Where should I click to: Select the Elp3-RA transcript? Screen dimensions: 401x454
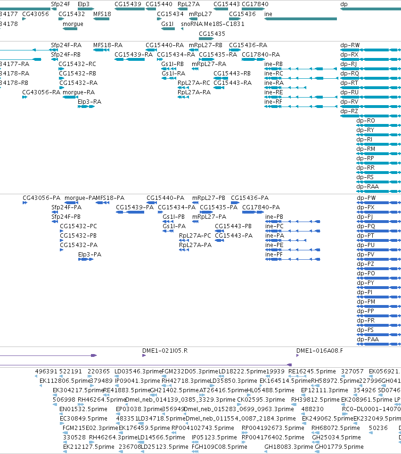click(x=86, y=107)
